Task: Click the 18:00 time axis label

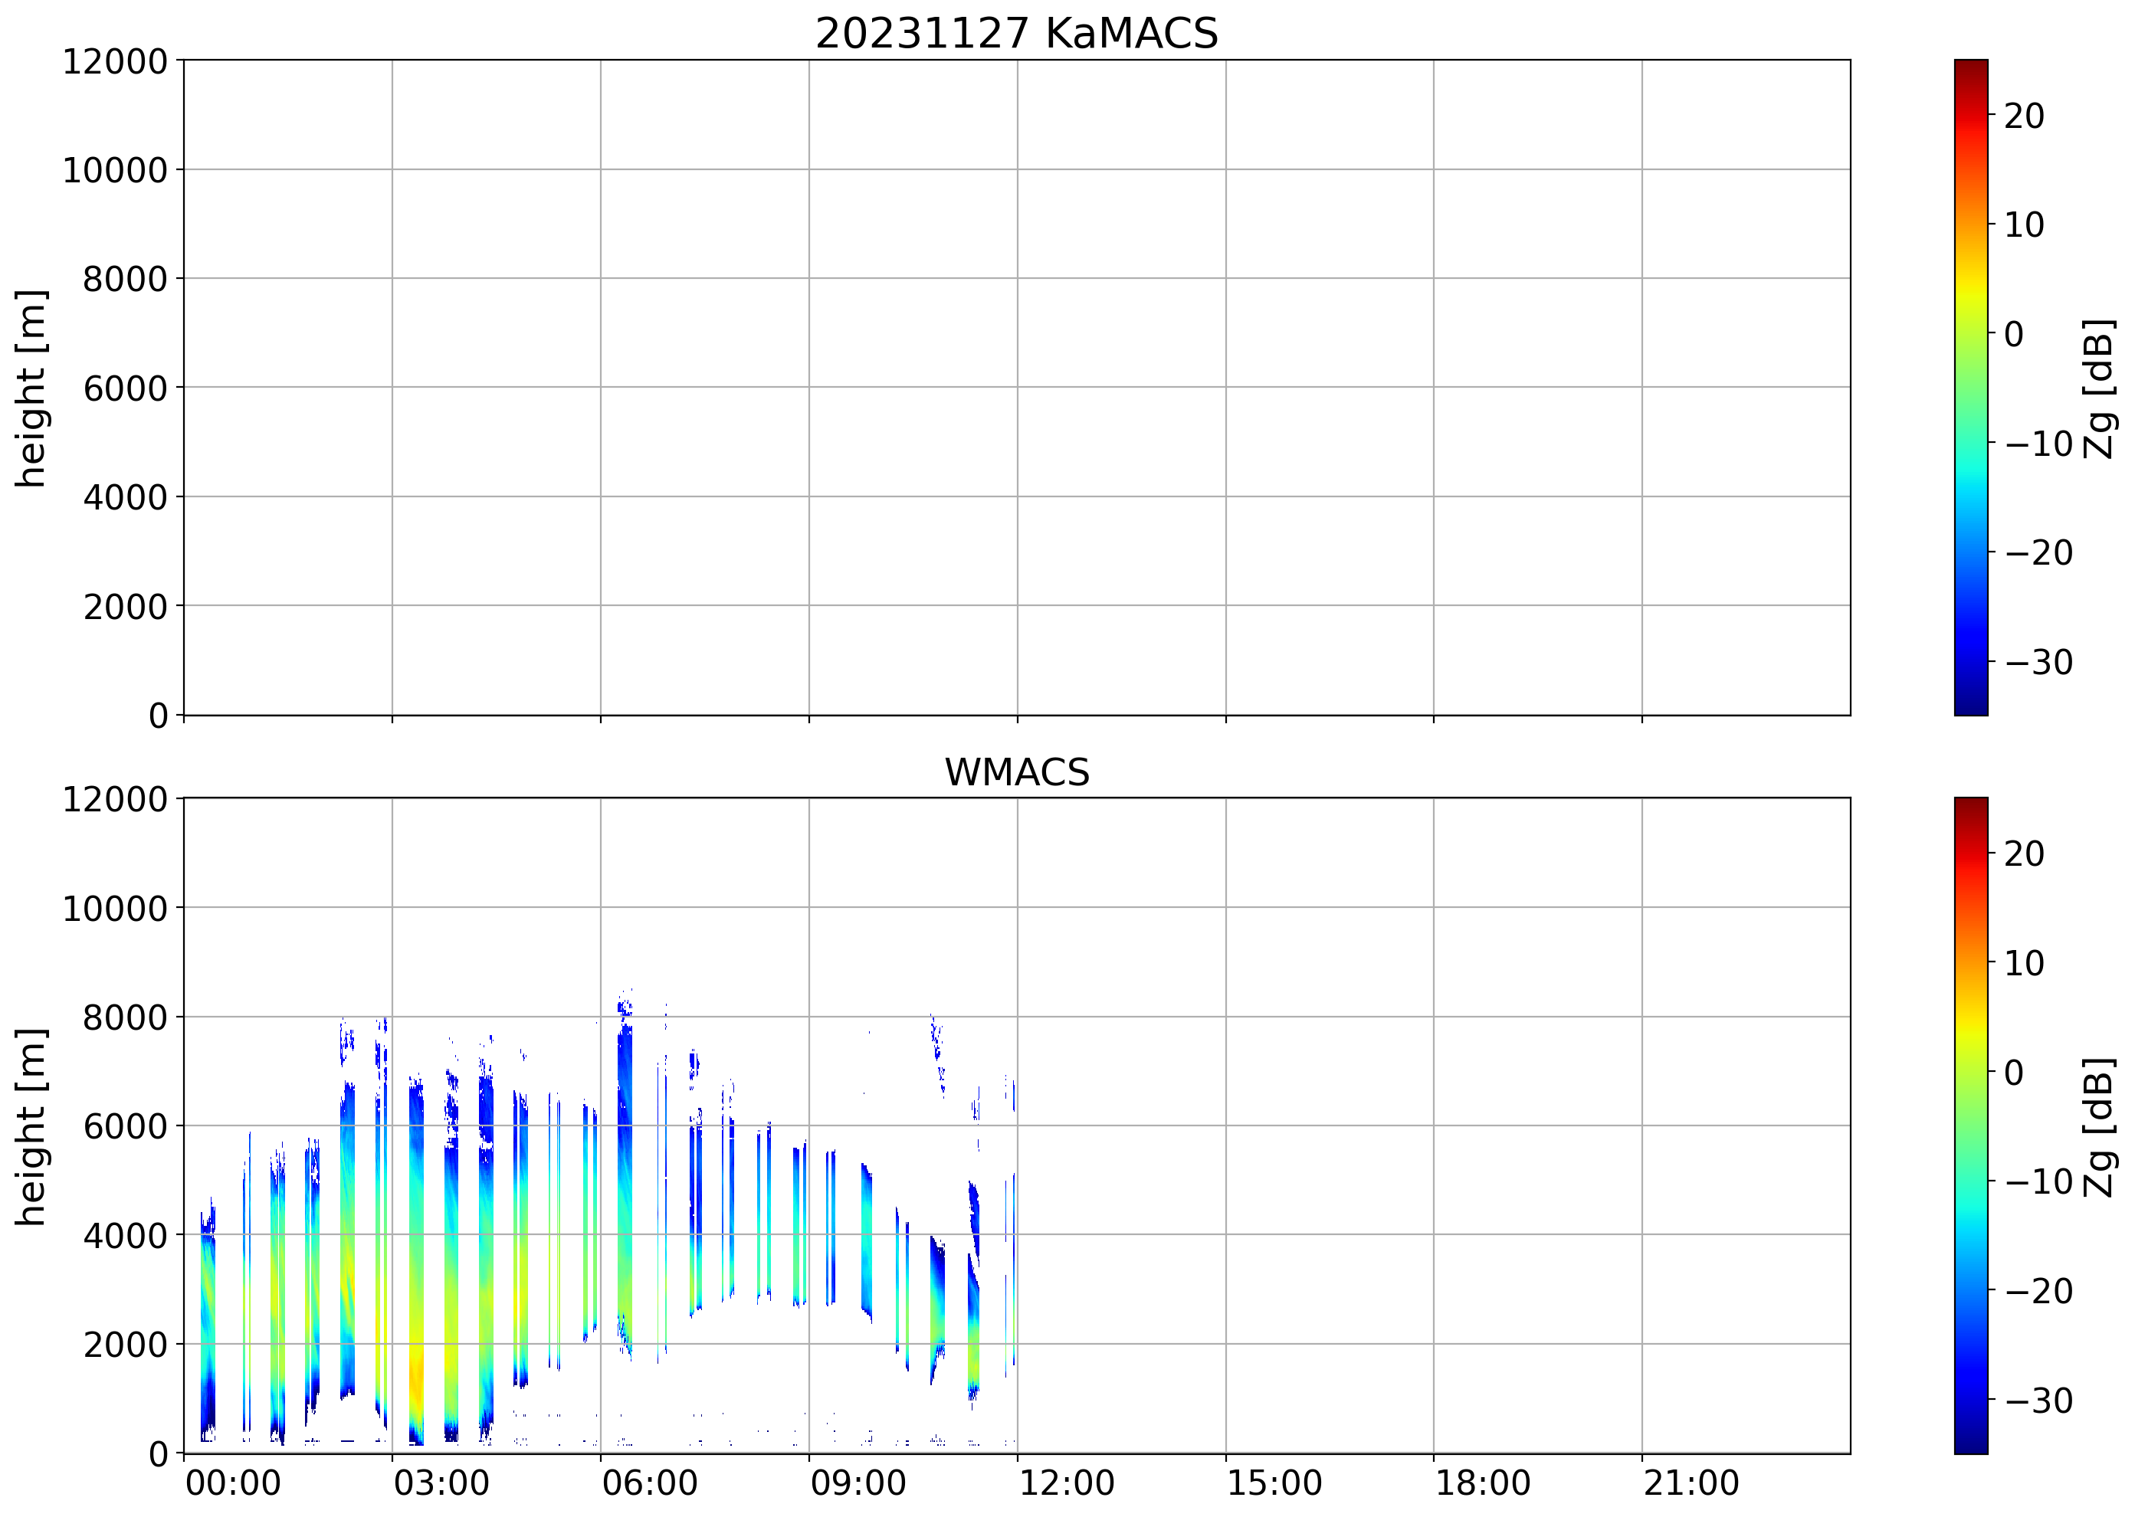Action: click(1483, 1483)
